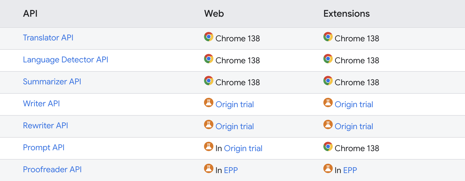
Task: Click Chrome icon in Translator API Web cell
Action: (209, 37)
